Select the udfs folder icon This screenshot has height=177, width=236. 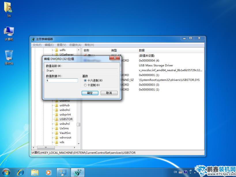click(x=56, y=50)
